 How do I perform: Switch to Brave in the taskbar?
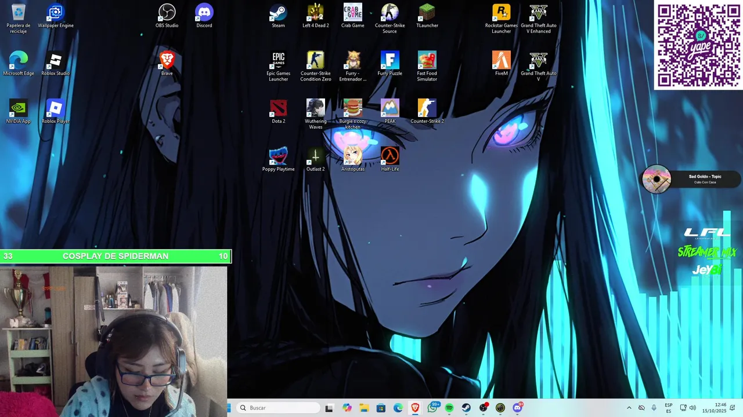click(415, 408)
